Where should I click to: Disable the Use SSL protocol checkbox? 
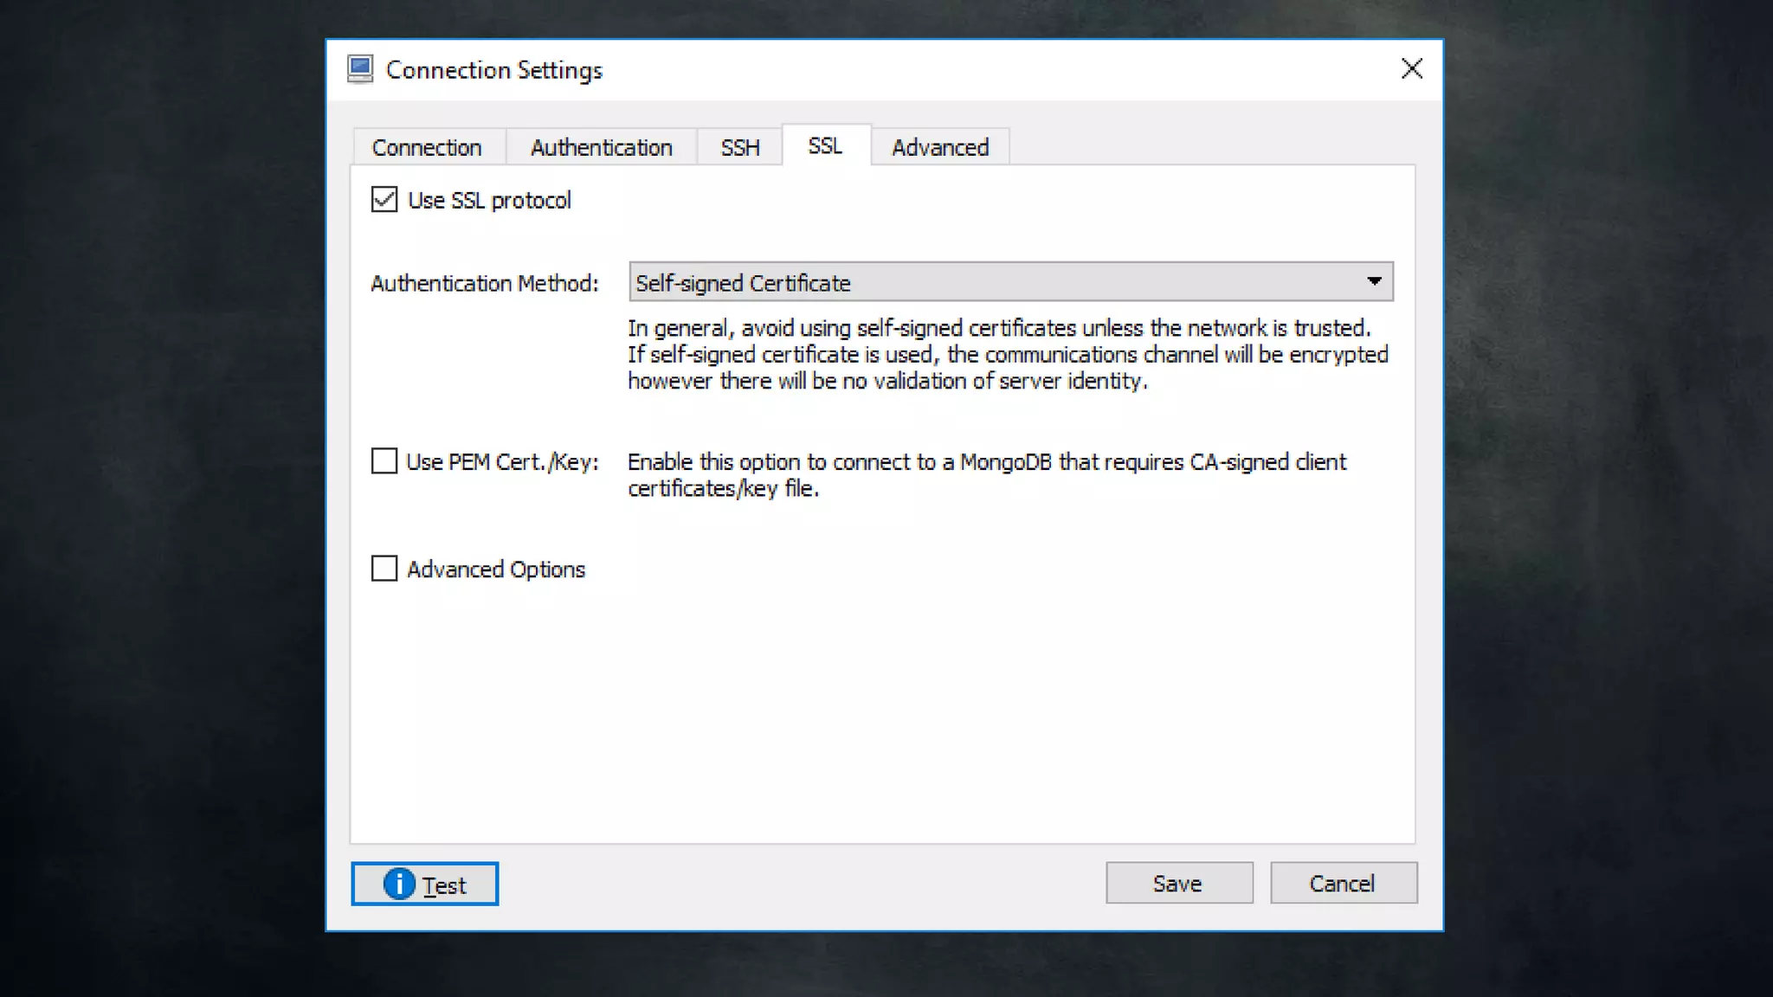point(384,200)
